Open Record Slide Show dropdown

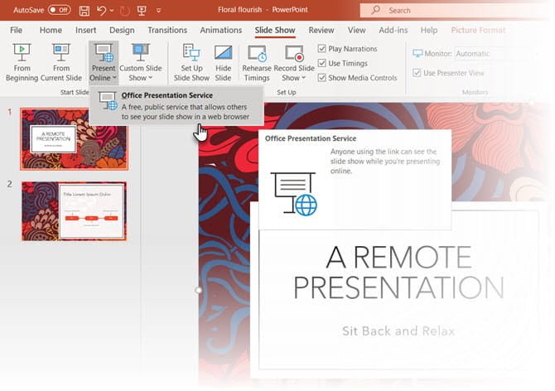(294, 62)
